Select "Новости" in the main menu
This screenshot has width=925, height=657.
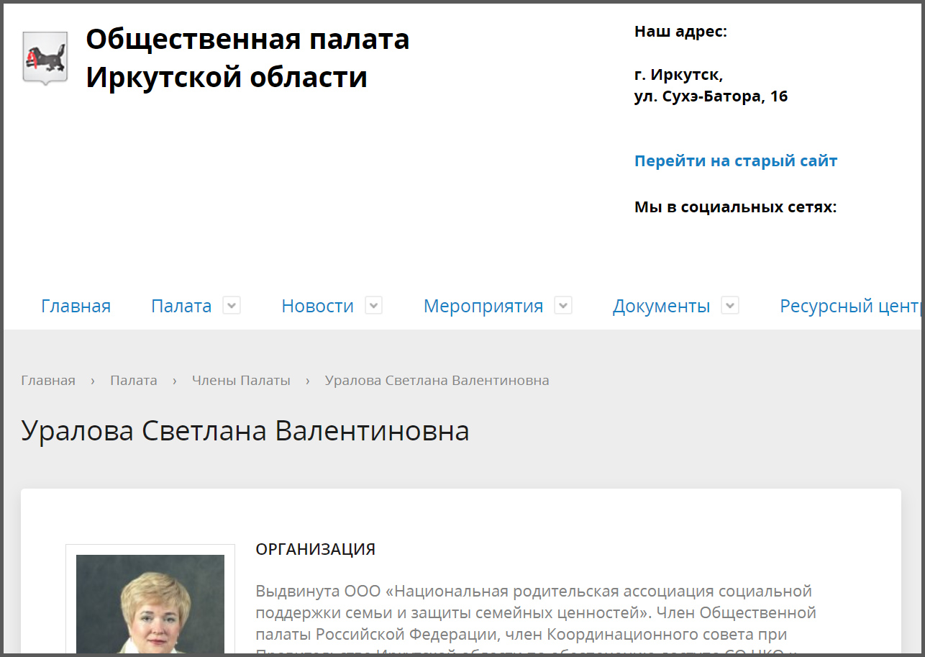317,306
